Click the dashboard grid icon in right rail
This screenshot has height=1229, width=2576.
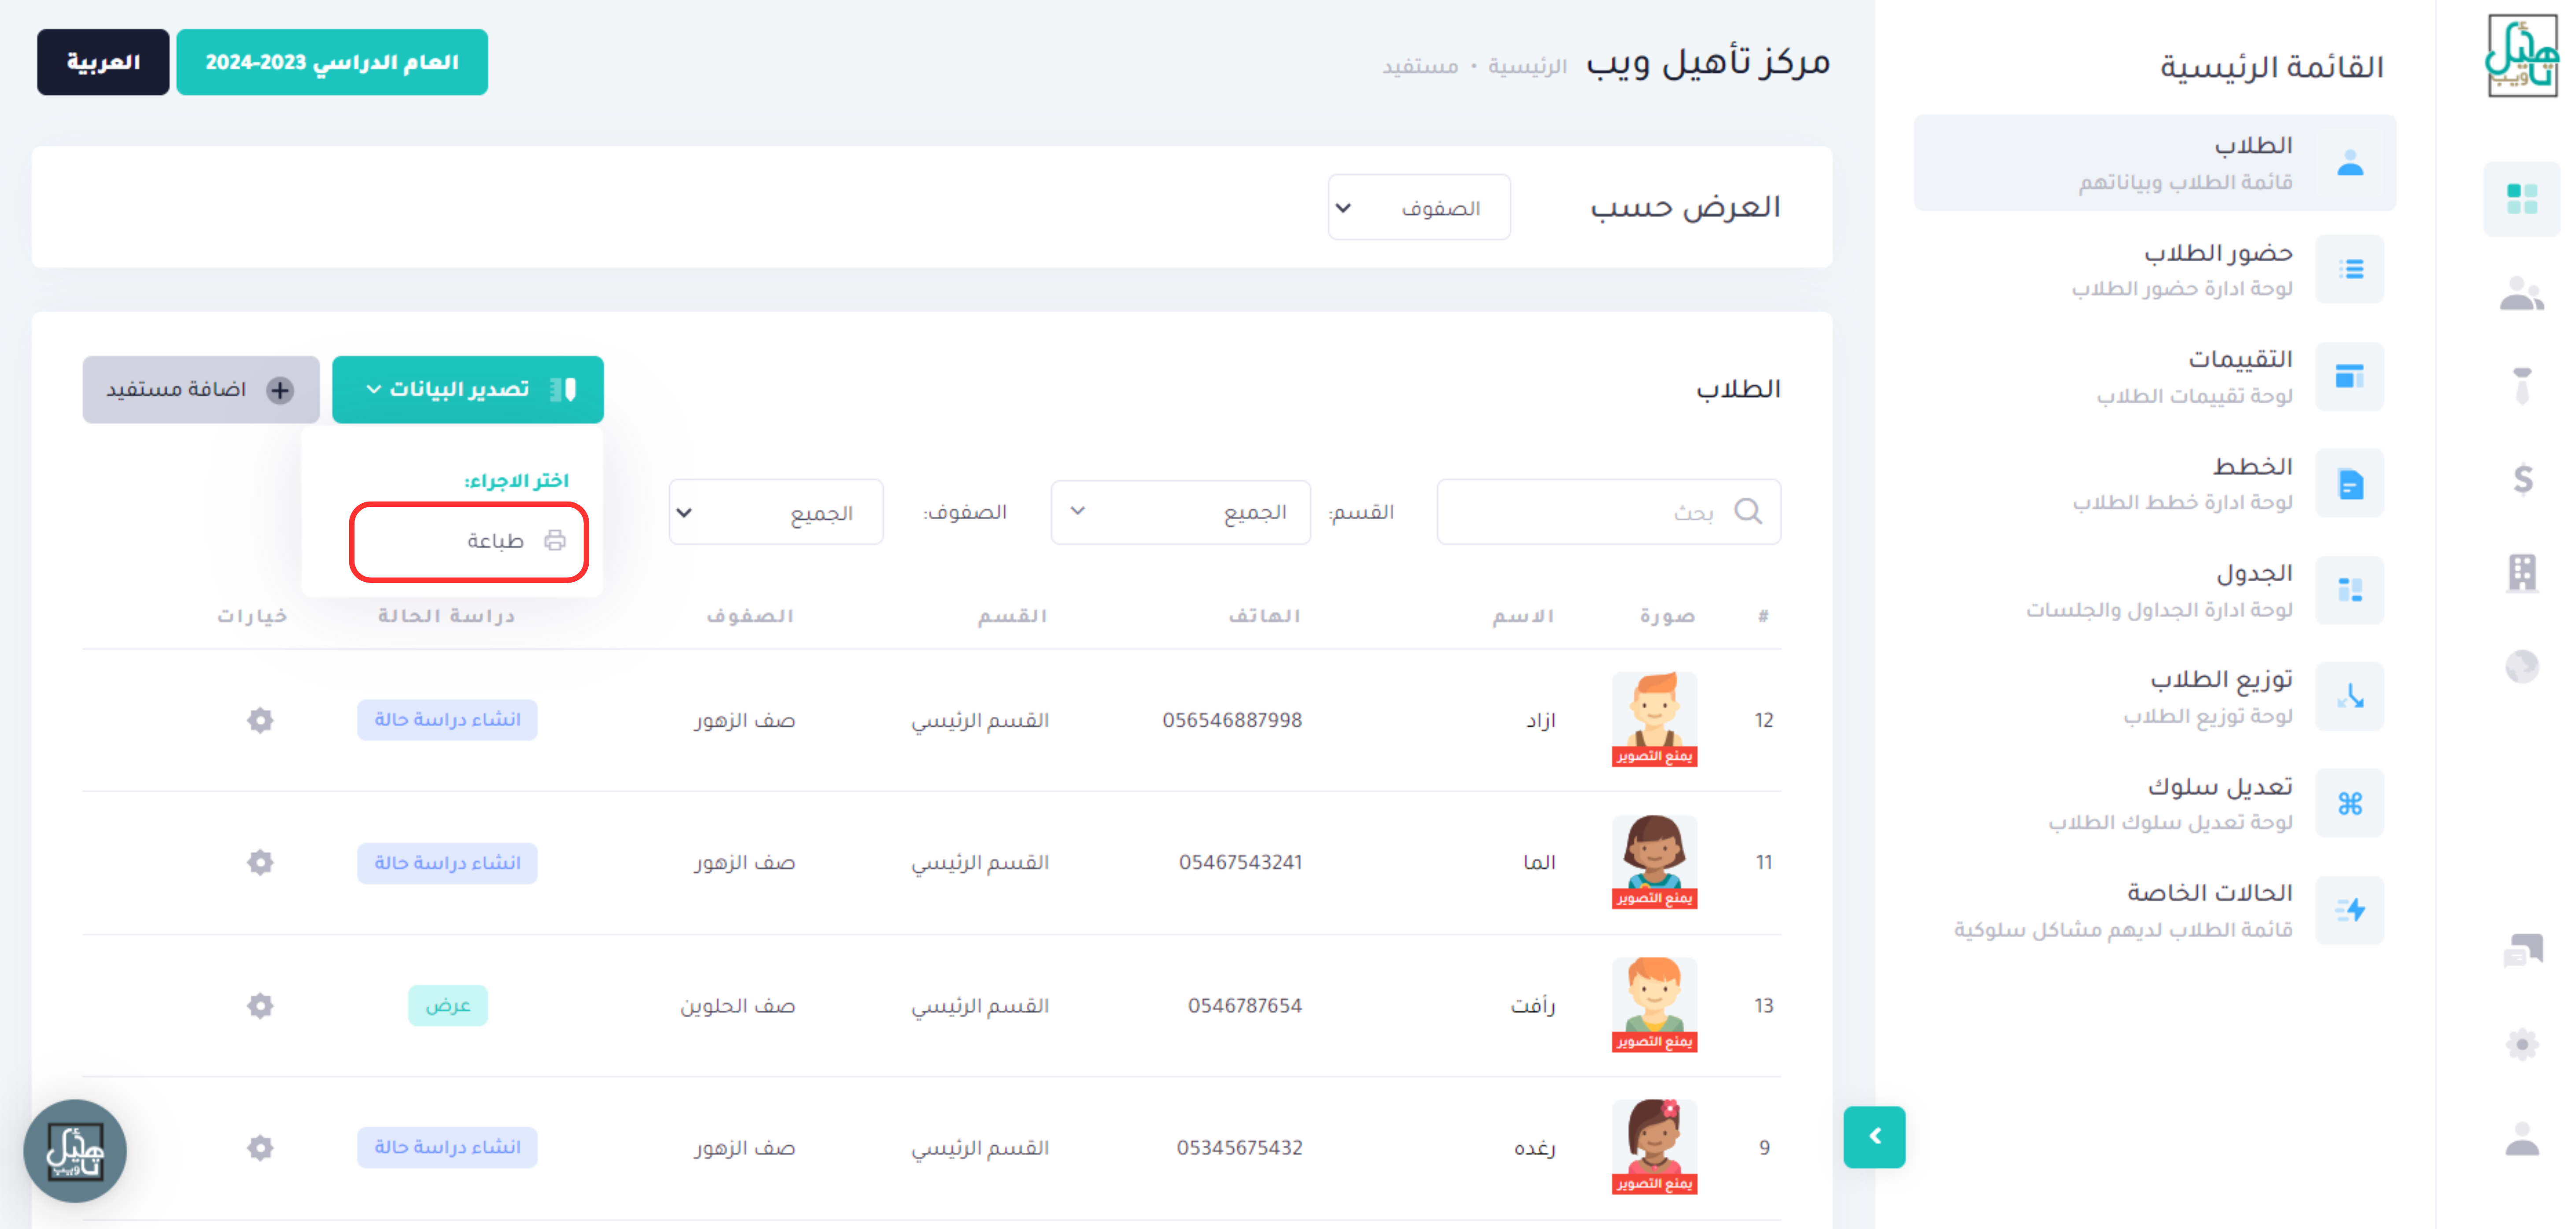coord(2521,199)
